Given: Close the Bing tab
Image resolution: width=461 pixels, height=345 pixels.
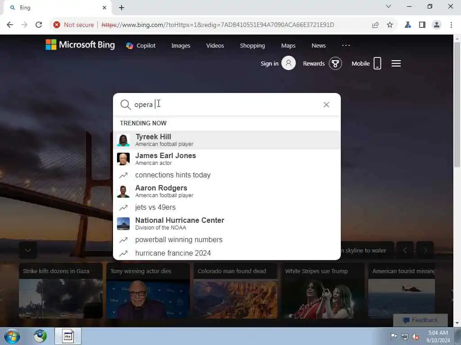Looking at the screenshot, I should click(x=104, y=8).
